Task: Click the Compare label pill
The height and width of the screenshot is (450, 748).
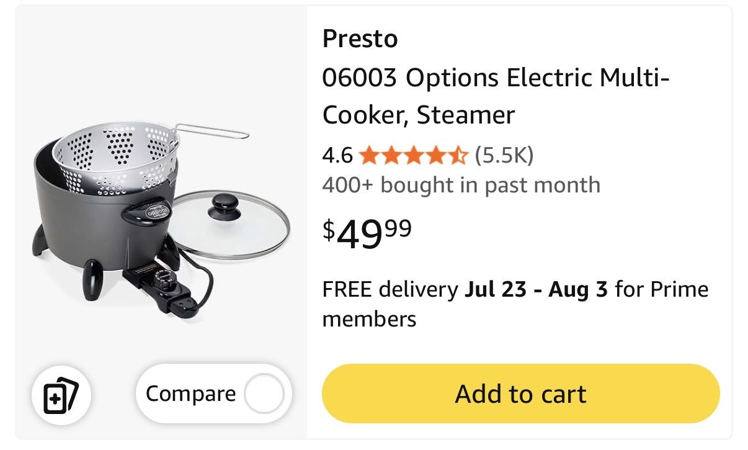Action: pos(213,394)
